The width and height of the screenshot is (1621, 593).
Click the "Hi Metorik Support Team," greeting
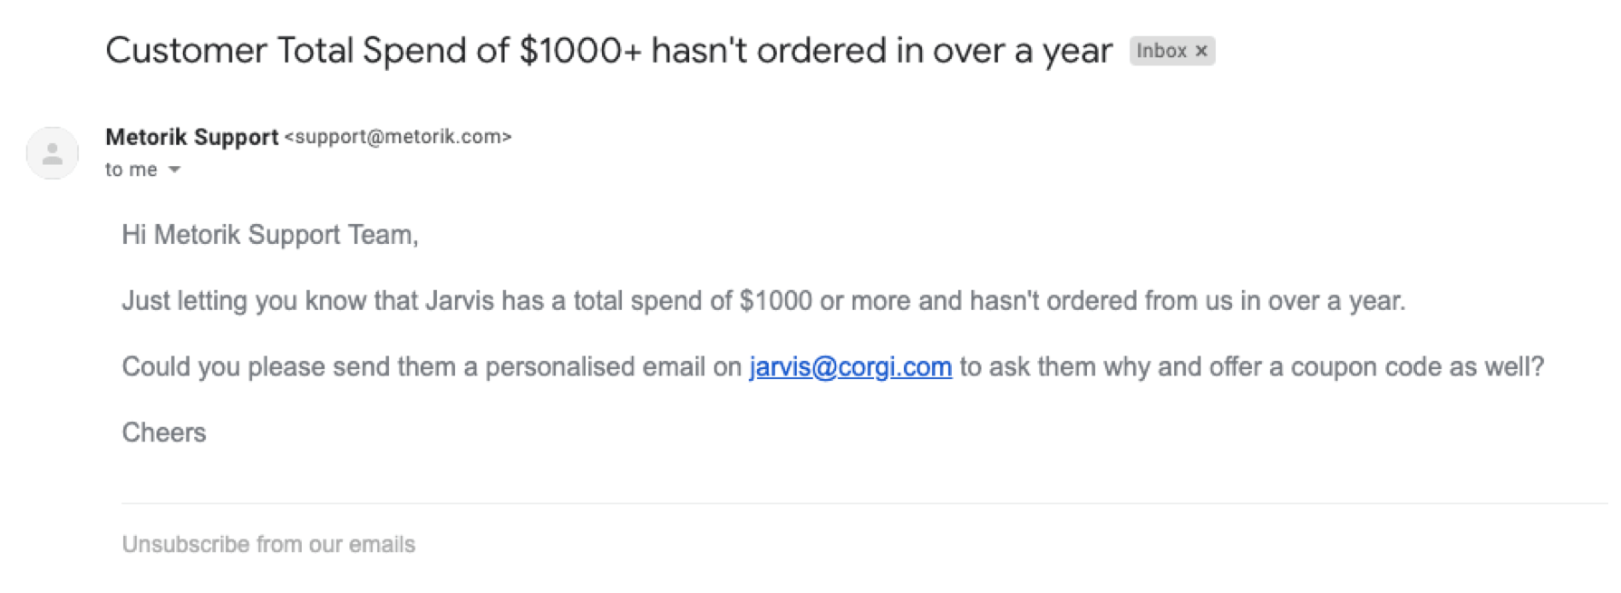(270, 236)
